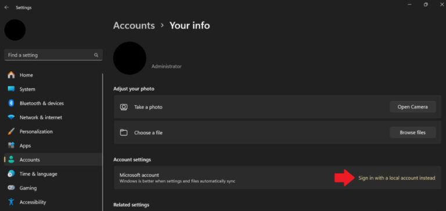The width and height of the screenshot is (446, 211).
Task: Open the System settings label
Action: [x=27, y=89]
